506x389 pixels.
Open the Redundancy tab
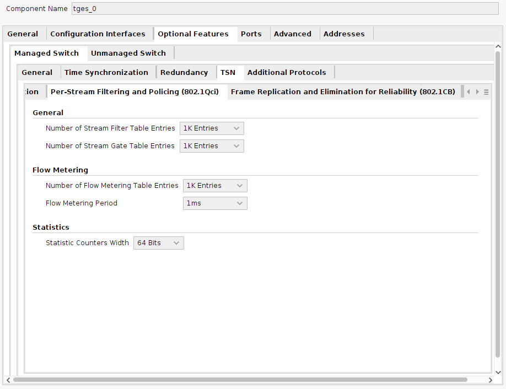184,73
